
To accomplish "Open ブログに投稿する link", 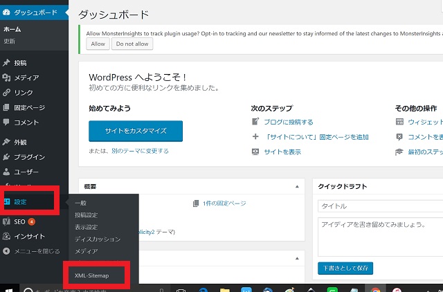I will (289, 122).
